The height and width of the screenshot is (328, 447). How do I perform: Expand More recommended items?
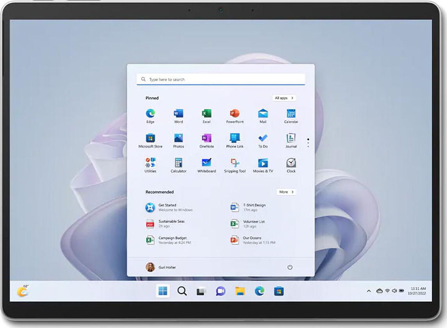pyautogui.click(x=286, y=192)
